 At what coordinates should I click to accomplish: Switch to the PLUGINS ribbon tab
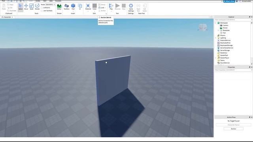[58, 1]
